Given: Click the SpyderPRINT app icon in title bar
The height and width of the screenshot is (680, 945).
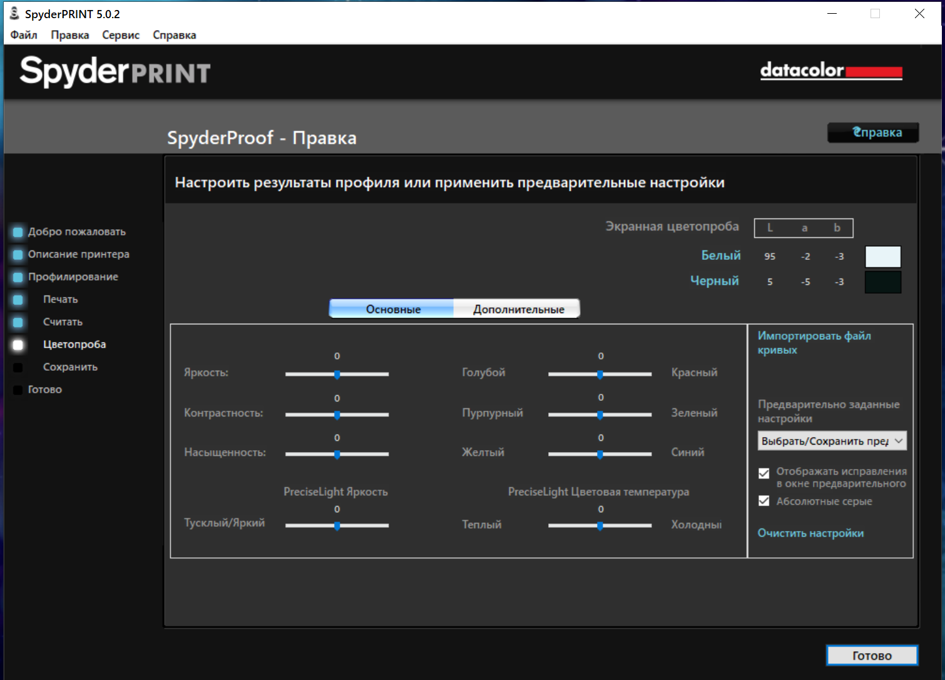Looking at the screenshot, I should pos(14,13).
